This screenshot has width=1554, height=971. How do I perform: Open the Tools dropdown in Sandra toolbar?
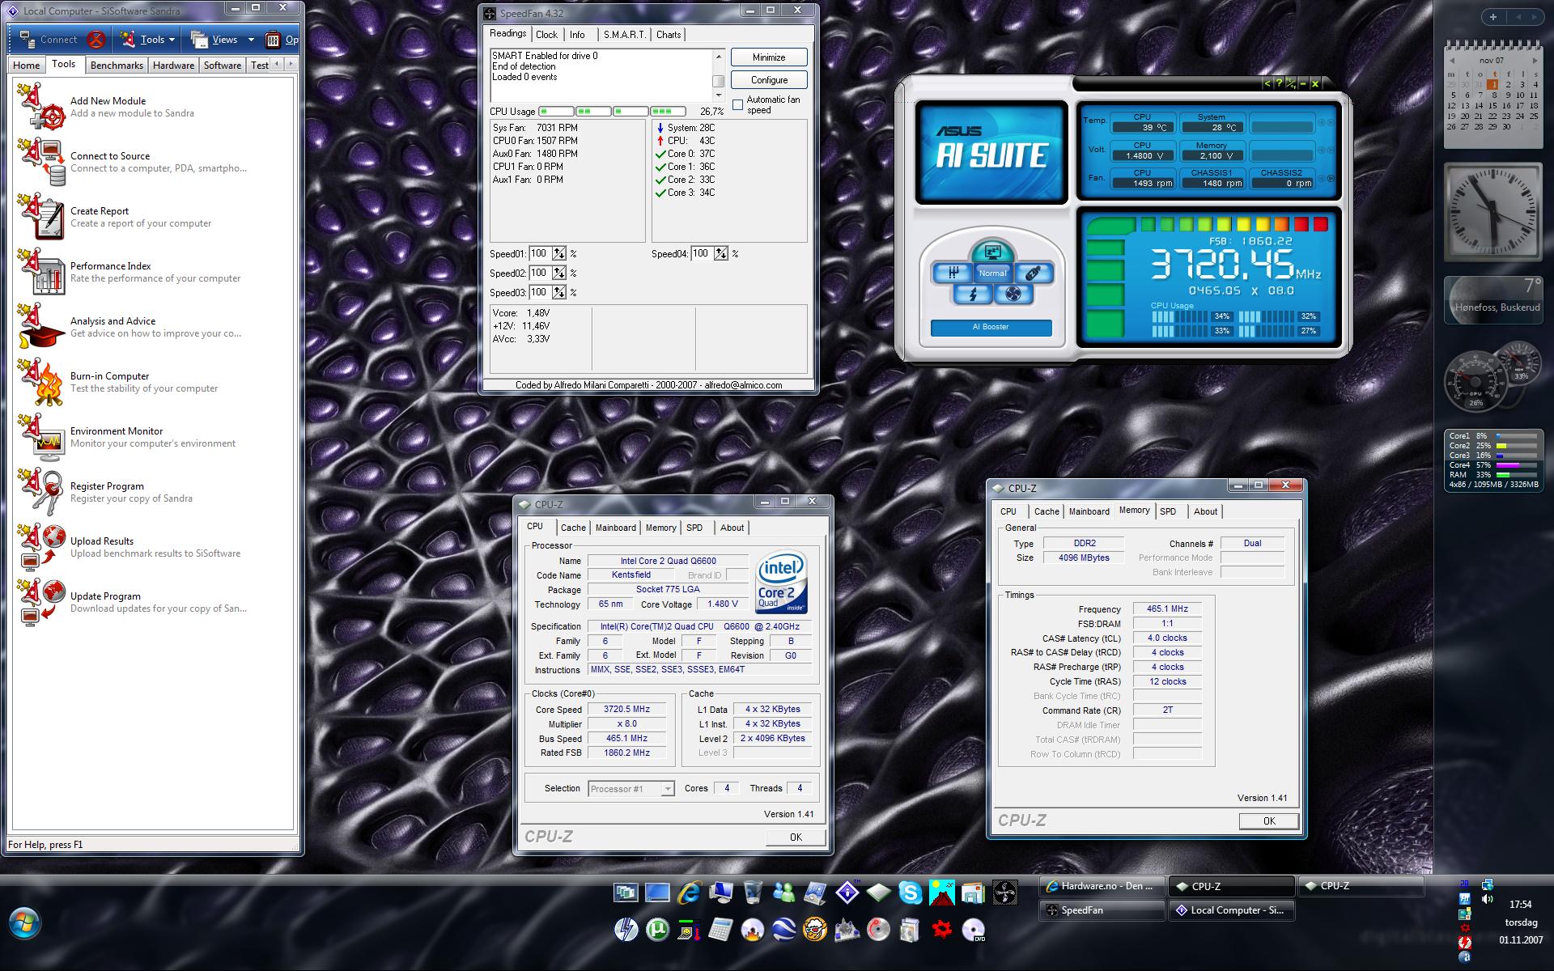click(171, 40)
